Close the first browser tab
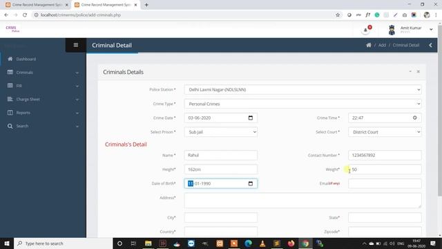Screen dimensions: 442x249 66,5
